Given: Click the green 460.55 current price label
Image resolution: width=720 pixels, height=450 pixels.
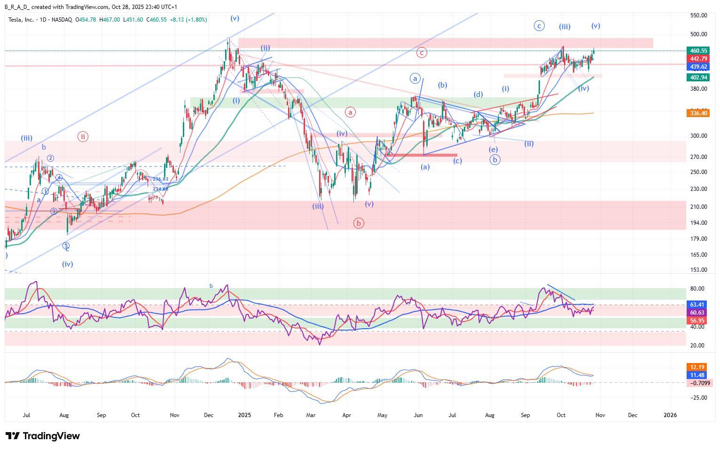Looking at the screenshot, I should click(x=698, y=50).
